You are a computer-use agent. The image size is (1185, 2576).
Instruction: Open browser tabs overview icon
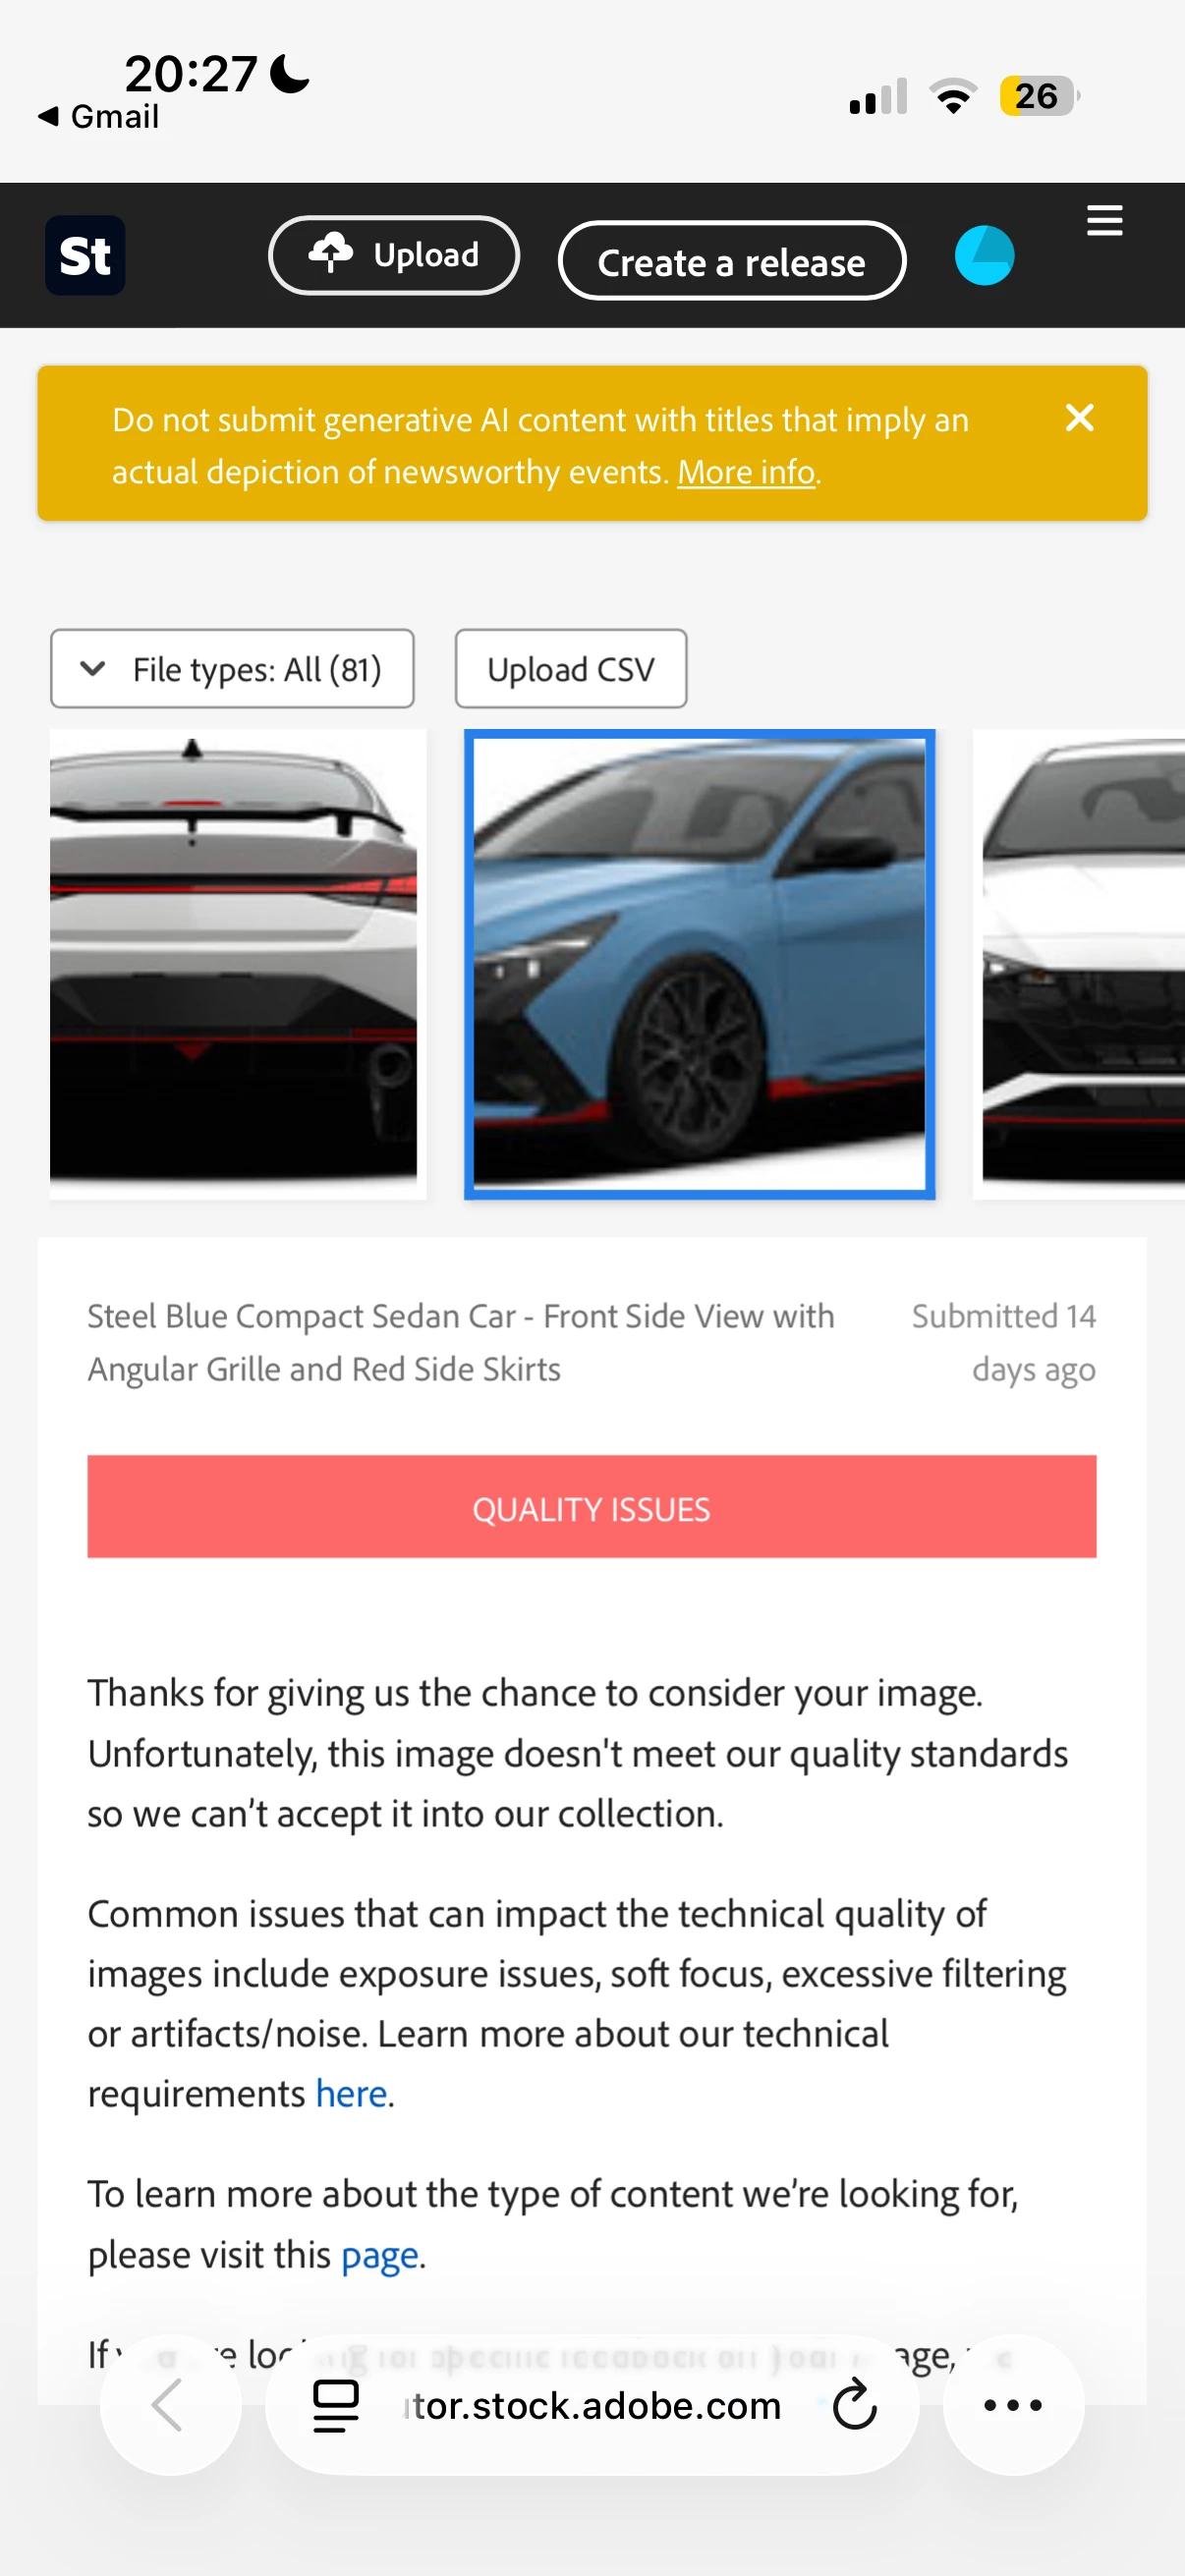pyautogui.click(x=336, y=2405)
